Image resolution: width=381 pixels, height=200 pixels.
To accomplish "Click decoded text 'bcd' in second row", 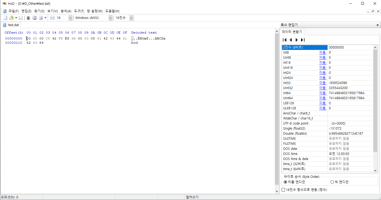I will point(134,43).
